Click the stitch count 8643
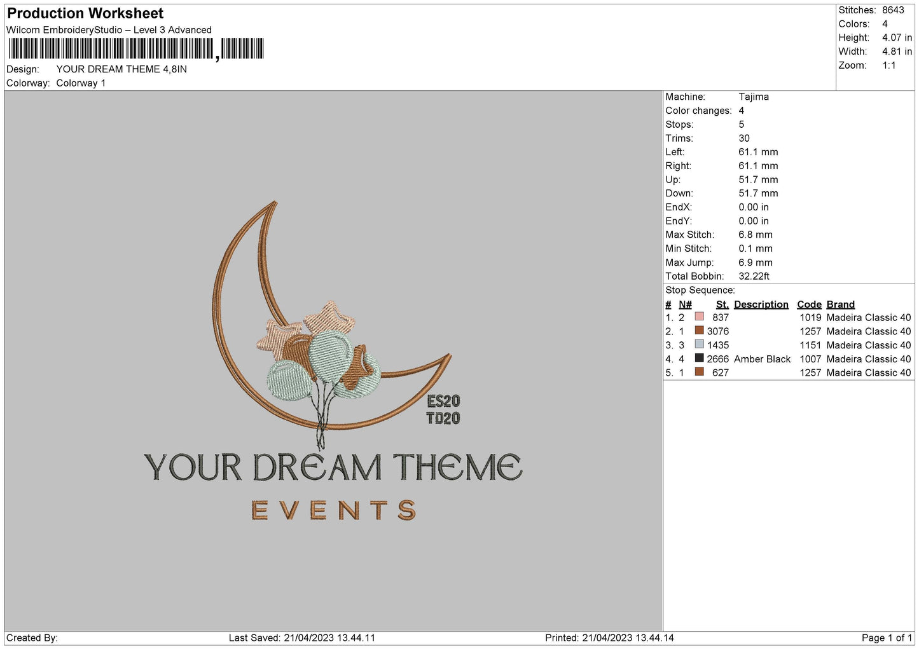 893,10
